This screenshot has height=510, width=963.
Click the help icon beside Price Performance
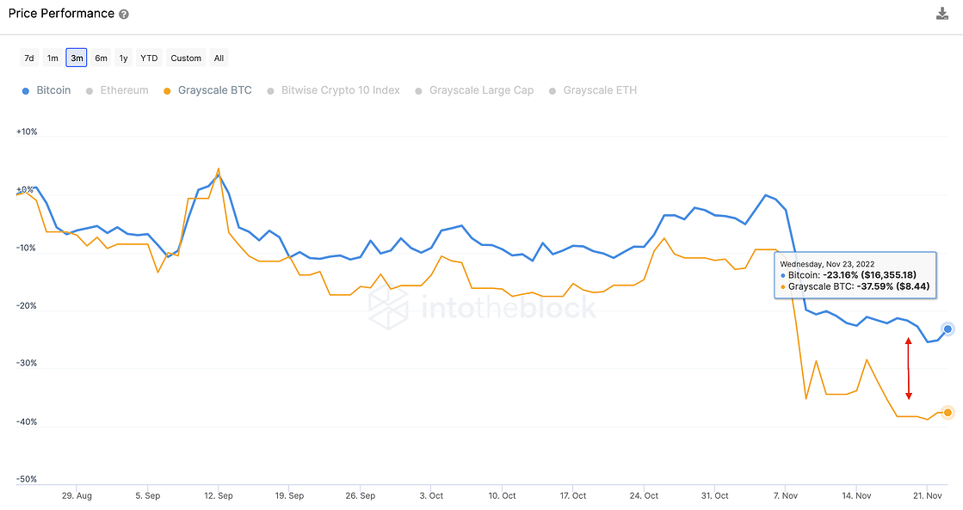(x=123, y=14)
